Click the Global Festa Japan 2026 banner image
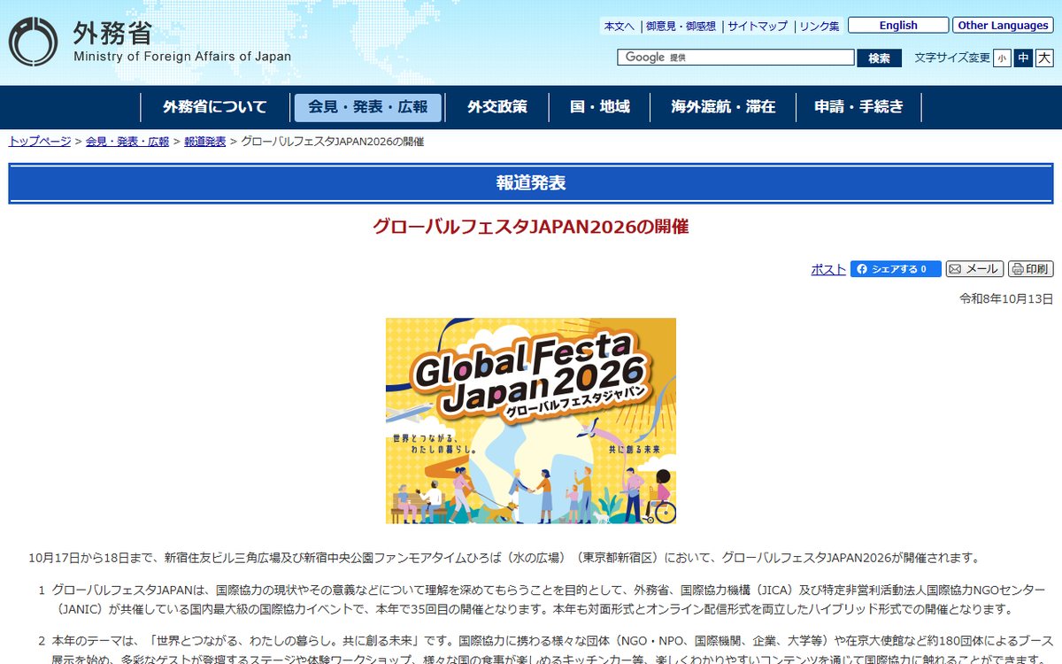 (x=531, y=421)
